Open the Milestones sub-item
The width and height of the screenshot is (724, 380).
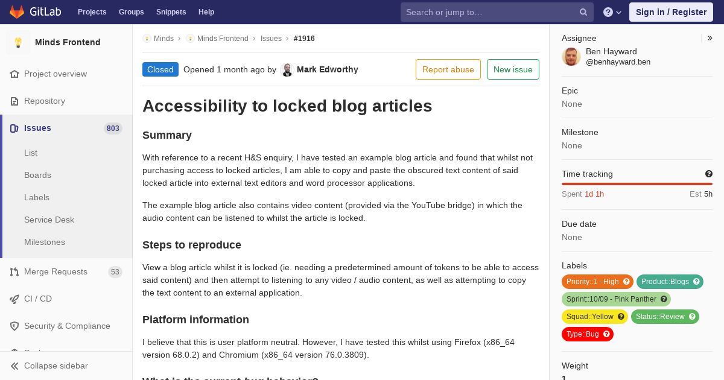[x=45, y=242]
